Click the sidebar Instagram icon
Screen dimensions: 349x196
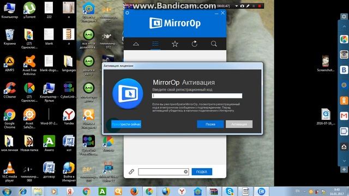(344, 54)
